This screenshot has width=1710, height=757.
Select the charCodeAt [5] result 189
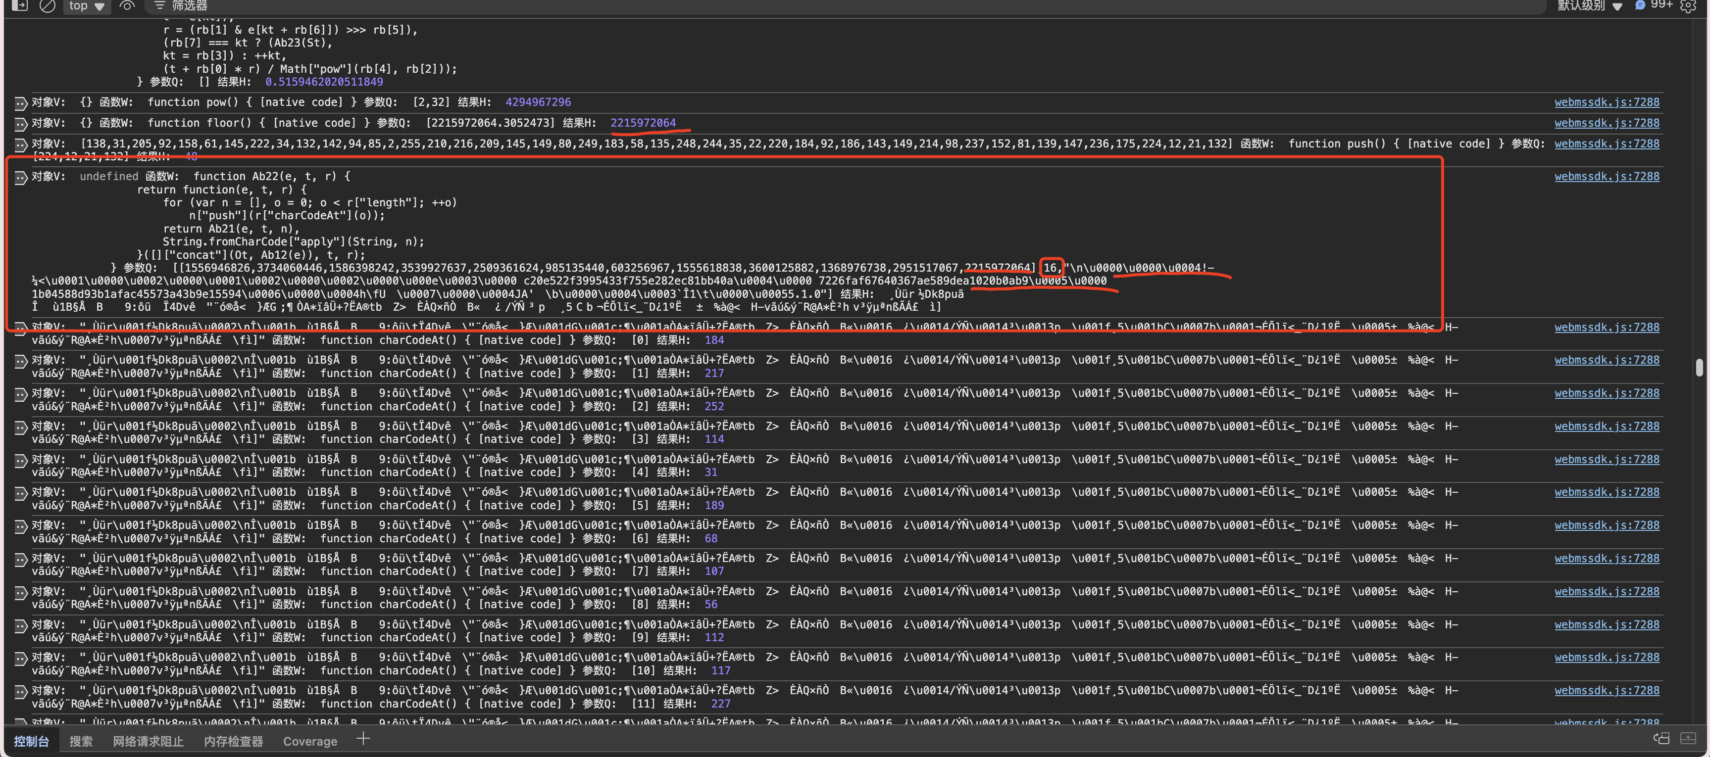714,505
